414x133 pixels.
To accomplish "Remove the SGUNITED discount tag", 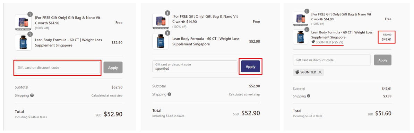I will click(320, 72).
